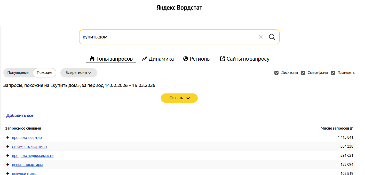Add query продажа квартир with plus icon
The image size is (365, 175).
click(7, 137)
